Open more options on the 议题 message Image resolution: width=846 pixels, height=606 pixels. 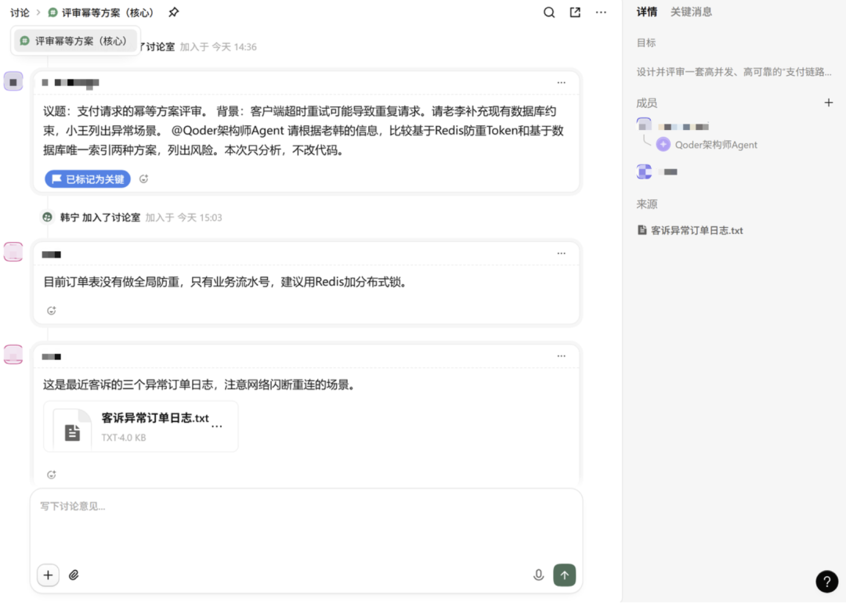[561, 82]
